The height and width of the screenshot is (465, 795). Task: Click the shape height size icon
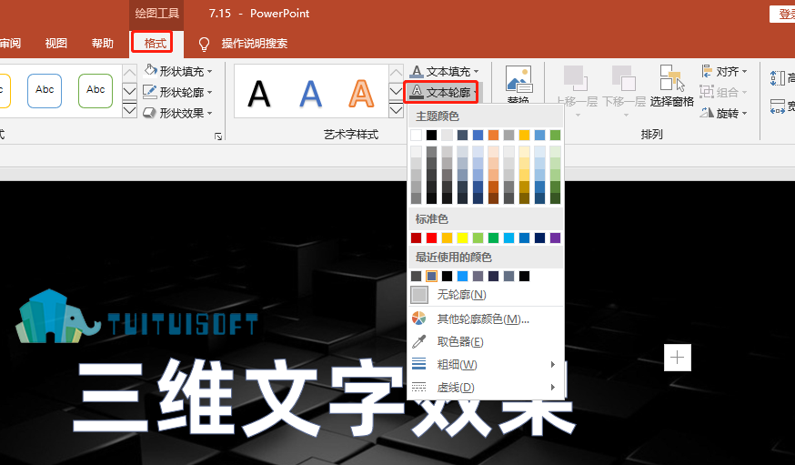point(778,78)
